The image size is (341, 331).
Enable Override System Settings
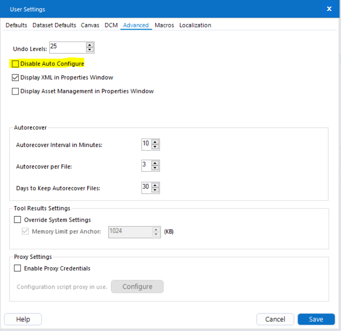(x=18, y=220)
